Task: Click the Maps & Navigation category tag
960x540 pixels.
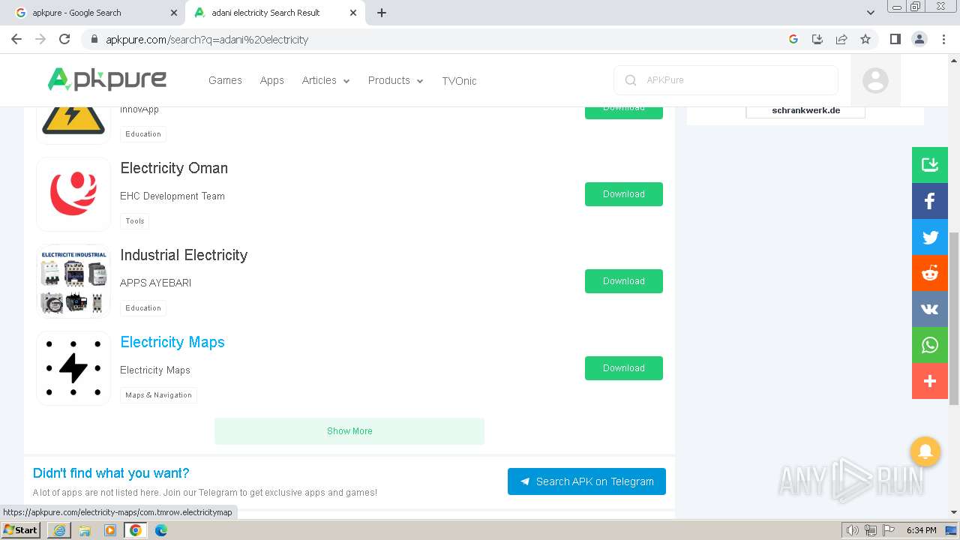Action: tap(158, 395)
